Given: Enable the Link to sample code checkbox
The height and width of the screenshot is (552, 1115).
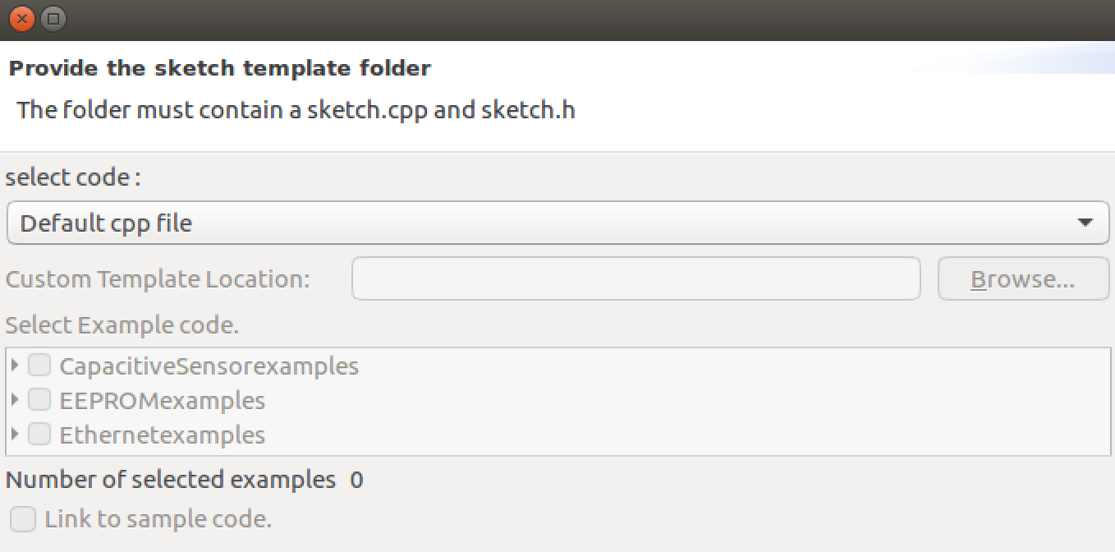Looking at the screenshot, I should (23, 519).
